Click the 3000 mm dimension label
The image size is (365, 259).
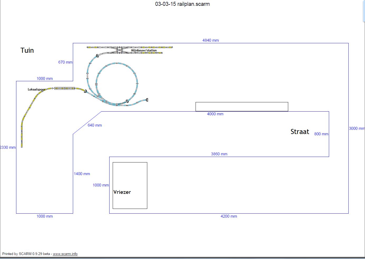tap(357, 128)
